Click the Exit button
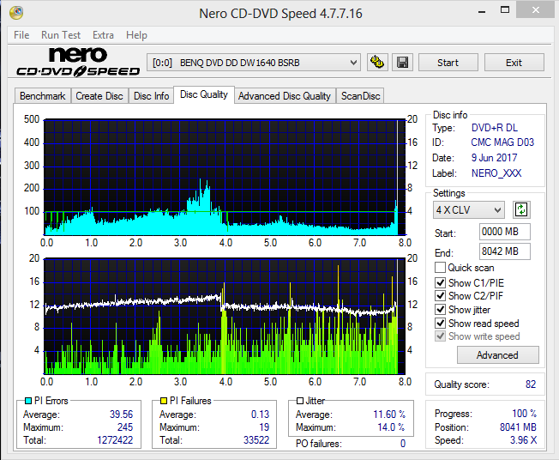Image resolution: width=559 pixels, height=460 pixels. click(x=514, y=63)
